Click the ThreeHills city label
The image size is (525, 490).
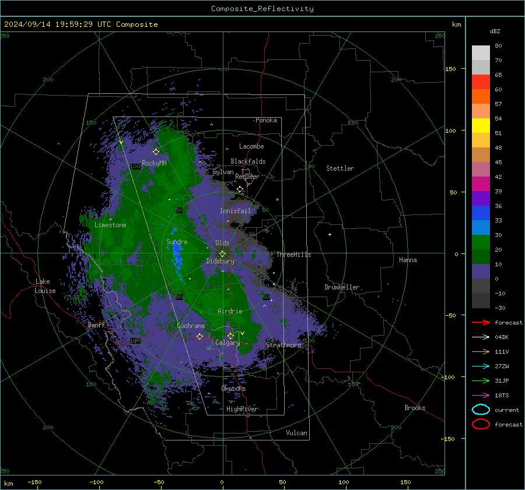(293, 255)
